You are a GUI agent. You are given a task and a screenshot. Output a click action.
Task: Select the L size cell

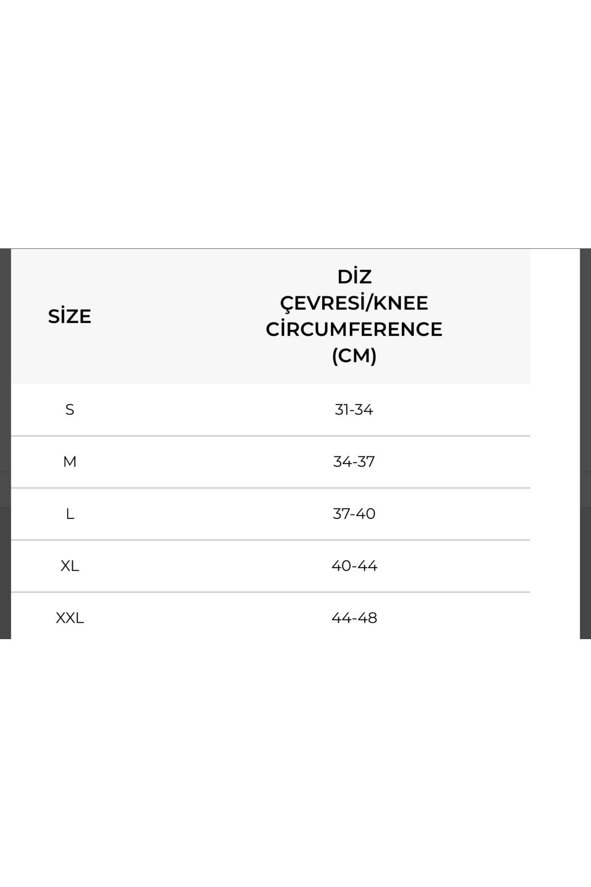69,514
